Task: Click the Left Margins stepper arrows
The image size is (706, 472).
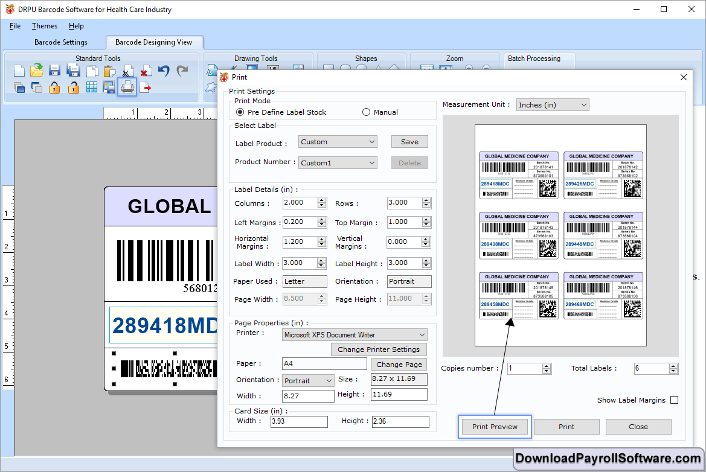Action: (321, 222)
